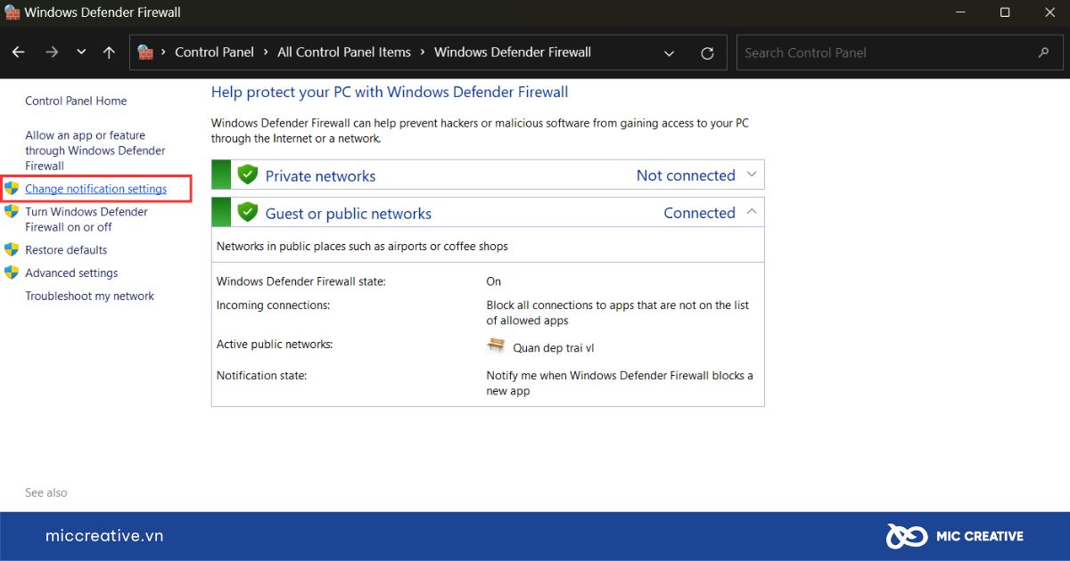Click the Notification state label
Image resolution: width=1070 pixels, height=561 pixels.
pos(261,376)
